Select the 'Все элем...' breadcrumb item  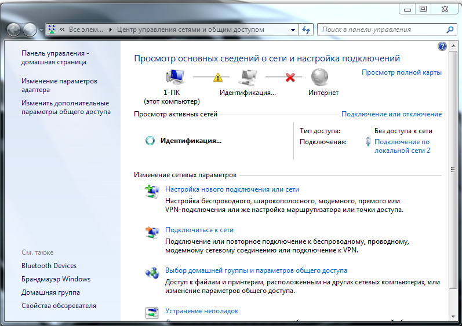tap(87, 30)
